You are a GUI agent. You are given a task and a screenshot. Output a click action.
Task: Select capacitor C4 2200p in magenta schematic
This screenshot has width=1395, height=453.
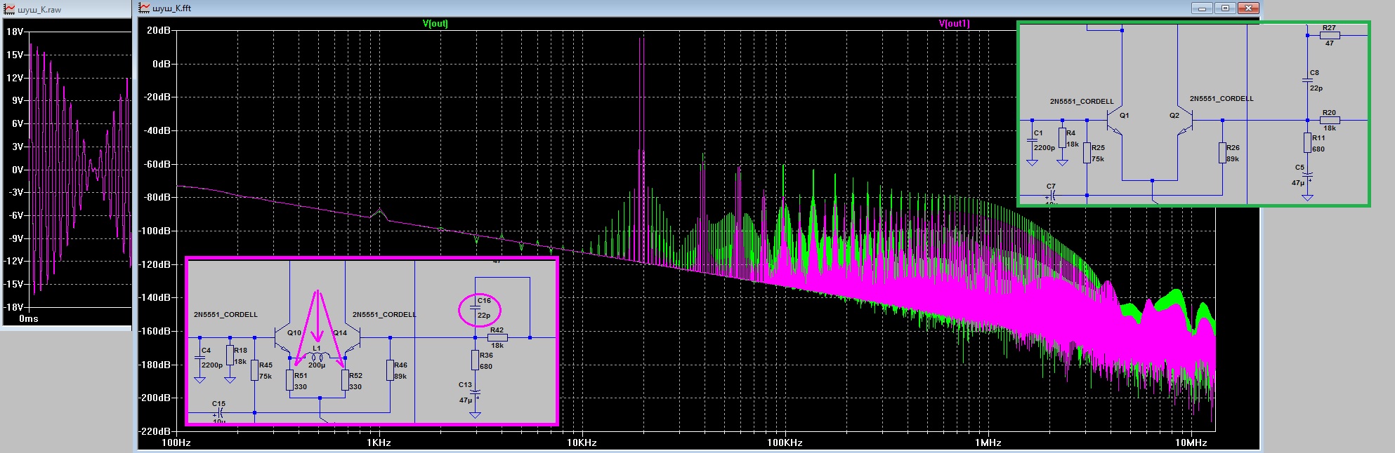[x=199, y=358]
